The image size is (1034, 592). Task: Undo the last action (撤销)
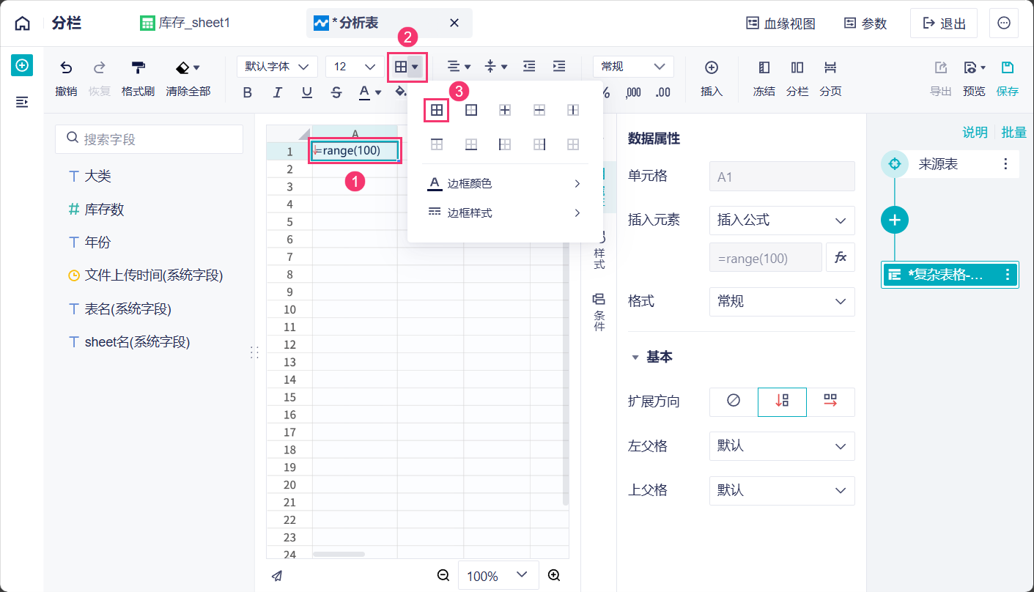click(66, 78)
